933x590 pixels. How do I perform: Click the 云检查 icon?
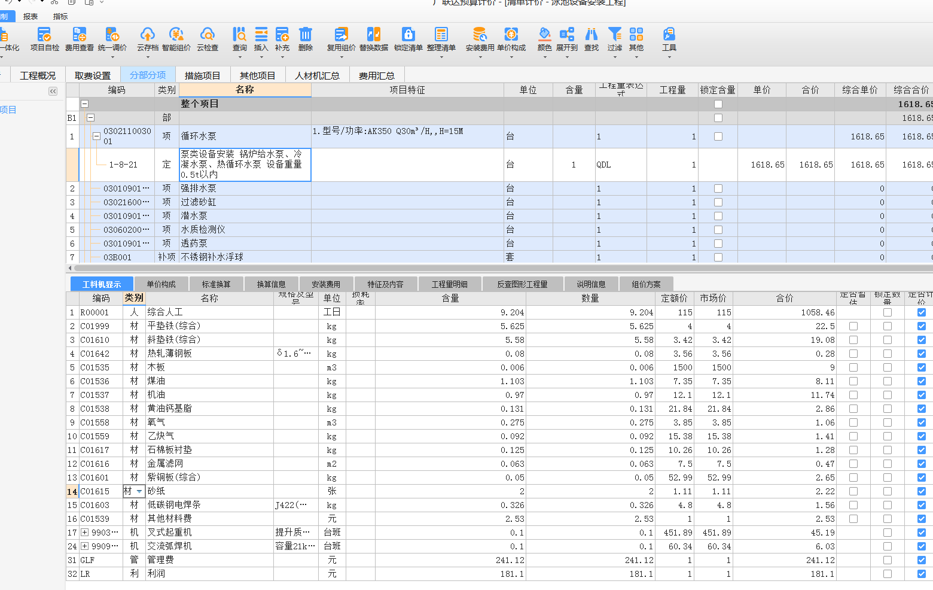(x=208, y=39)
